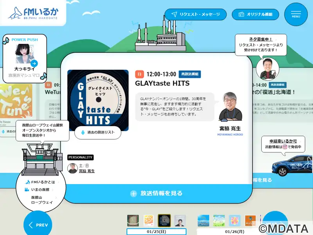Select WeTunes thumbnail in the timeline
Viewport: 313px width, 235px height.
[149, 221]
